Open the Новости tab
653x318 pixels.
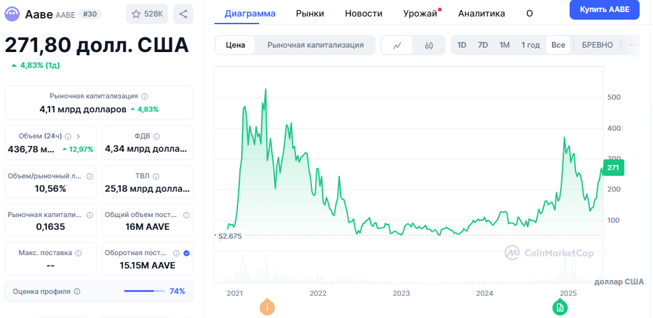tap(363, 13)
